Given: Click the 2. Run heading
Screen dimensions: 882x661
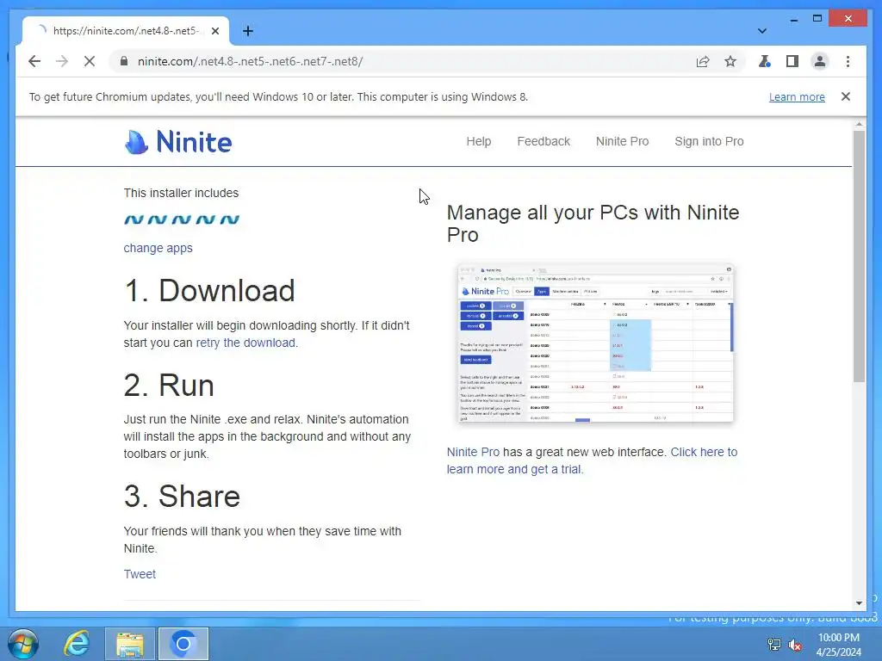Looking at the screenshot, I should tap(169, 385).
